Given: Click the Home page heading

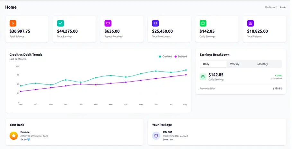Looking at the screenshot, I should [11, 7].
